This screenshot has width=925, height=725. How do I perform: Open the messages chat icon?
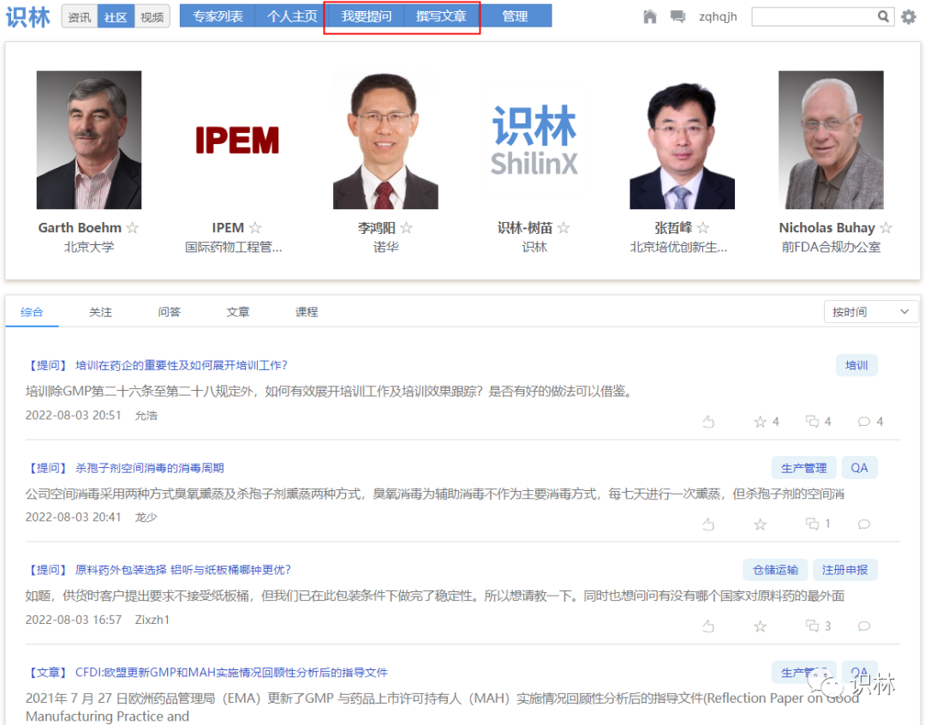(677, 16)
